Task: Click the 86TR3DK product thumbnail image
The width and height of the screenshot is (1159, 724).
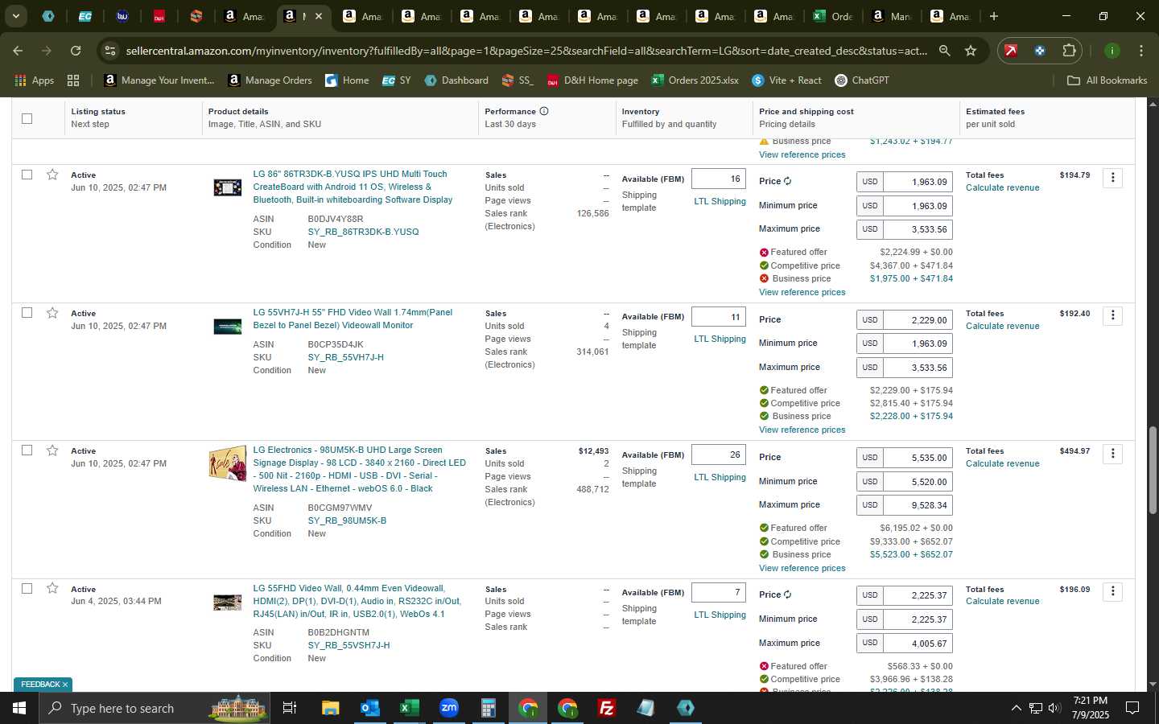Action: point(227,187)
